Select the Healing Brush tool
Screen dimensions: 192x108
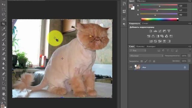pyautogui.click(x=4, y=34)
